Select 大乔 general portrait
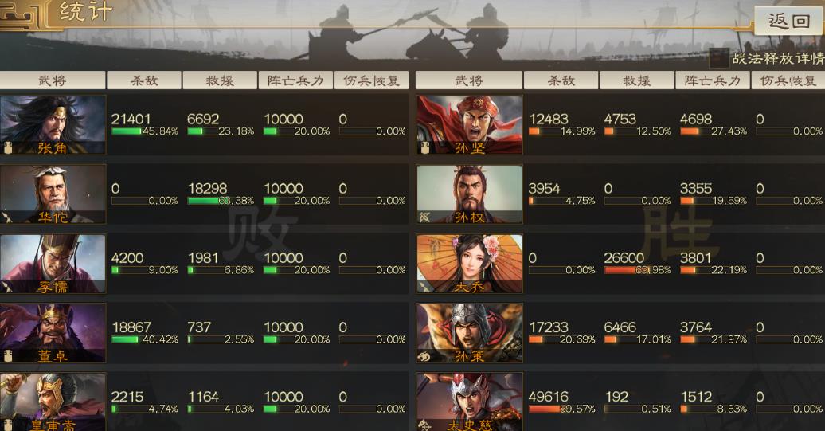The height and width of the screenshot is (431, 825). (x=469, y=264)
